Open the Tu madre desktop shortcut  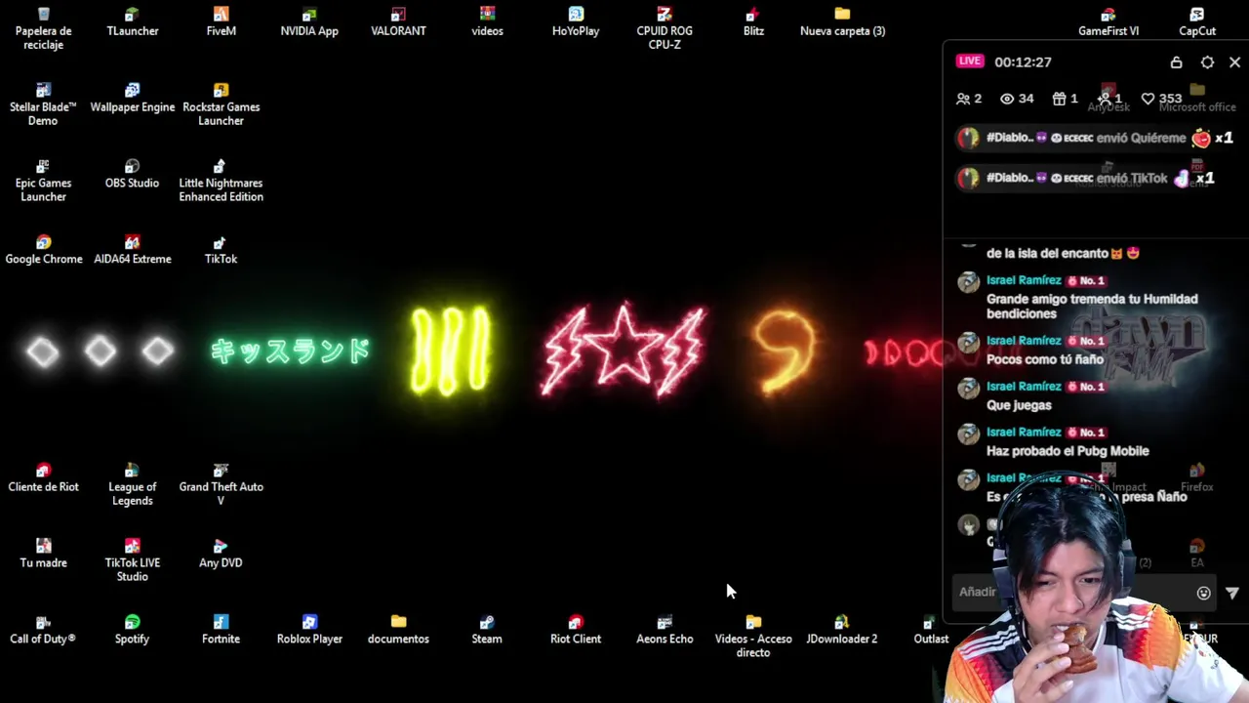[x=43, y=554]
